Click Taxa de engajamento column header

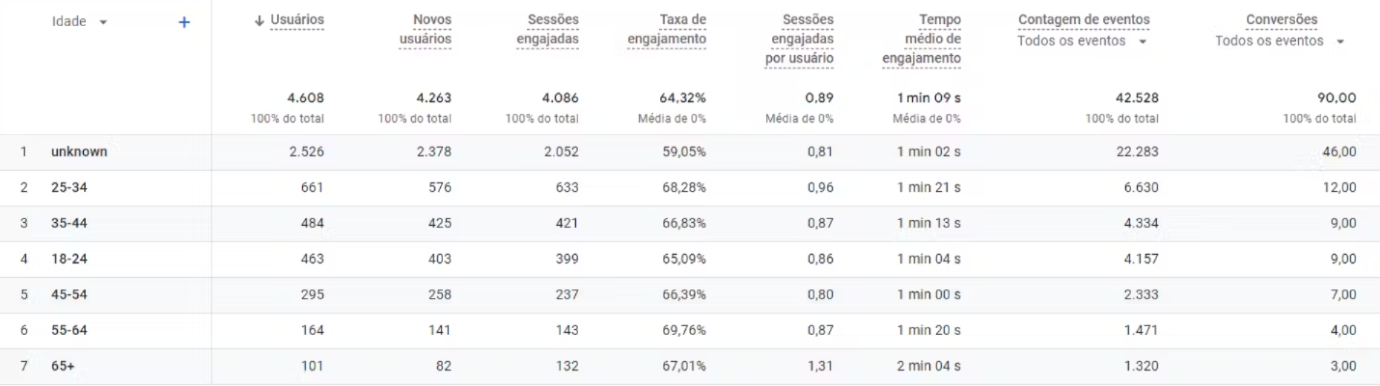[674, 29]
